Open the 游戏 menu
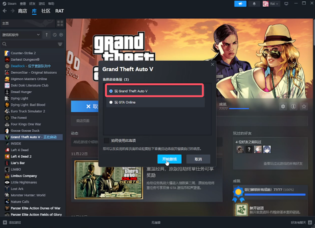This screenshot has height=228, width=315. [x=42, y=3]
